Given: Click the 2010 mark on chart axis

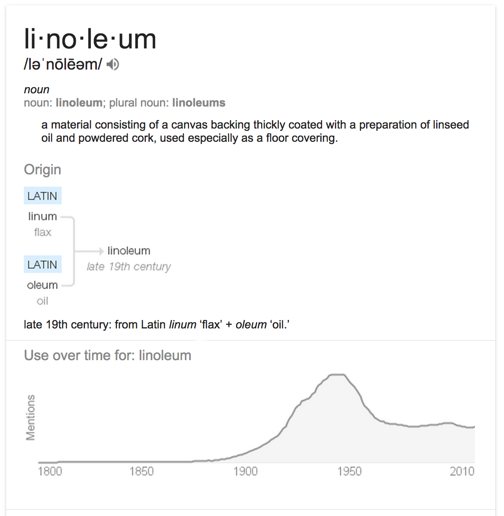Looking at the screenshot, I should [x=462, y=472].
